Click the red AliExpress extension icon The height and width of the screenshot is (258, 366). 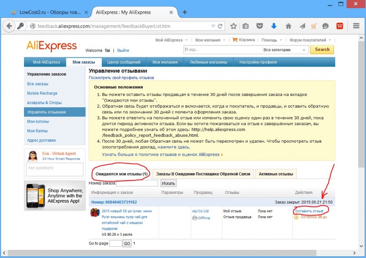click(340, 26)
